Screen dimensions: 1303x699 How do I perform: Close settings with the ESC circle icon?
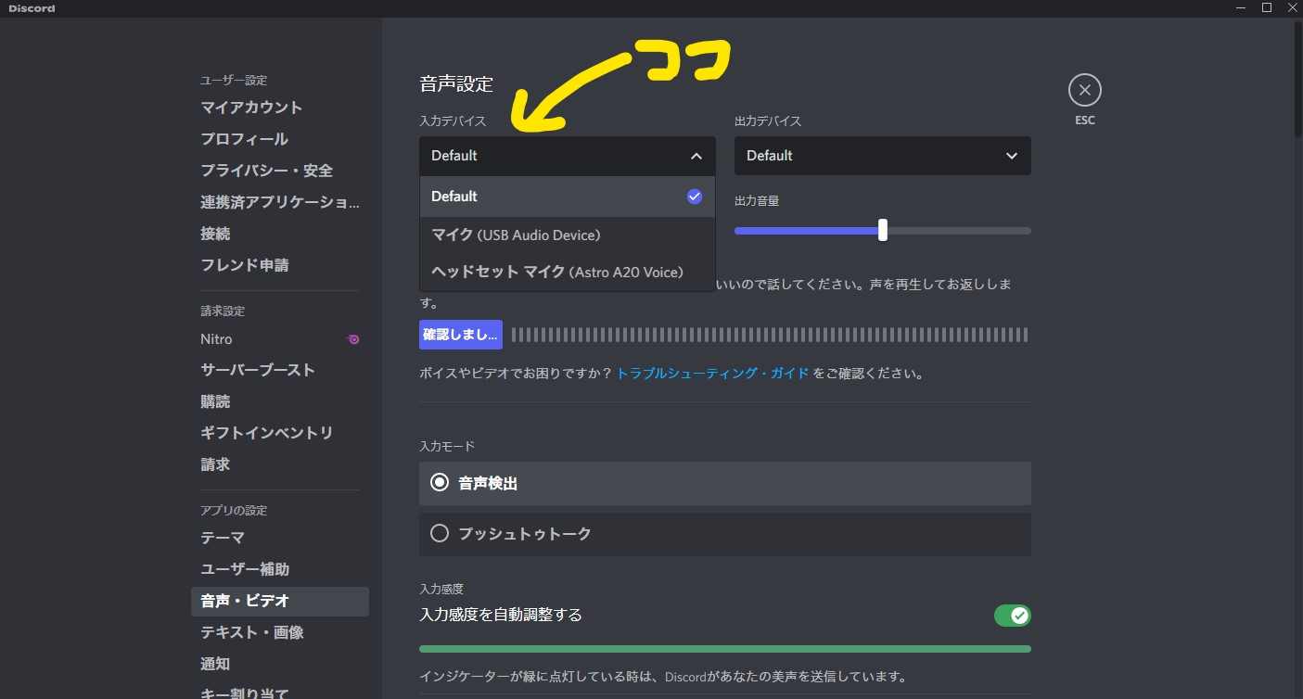tap(1084, 91)
